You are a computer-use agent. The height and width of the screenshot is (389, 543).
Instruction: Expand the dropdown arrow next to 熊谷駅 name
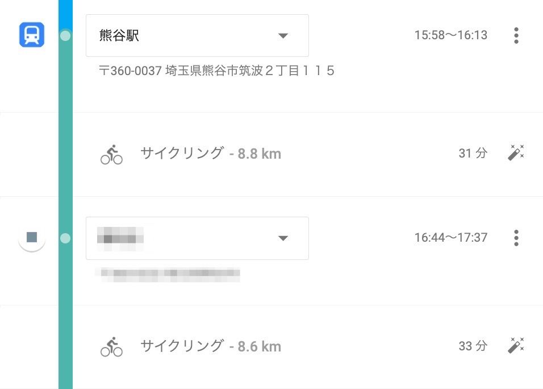pyautogui.click(x=283, y=35)
